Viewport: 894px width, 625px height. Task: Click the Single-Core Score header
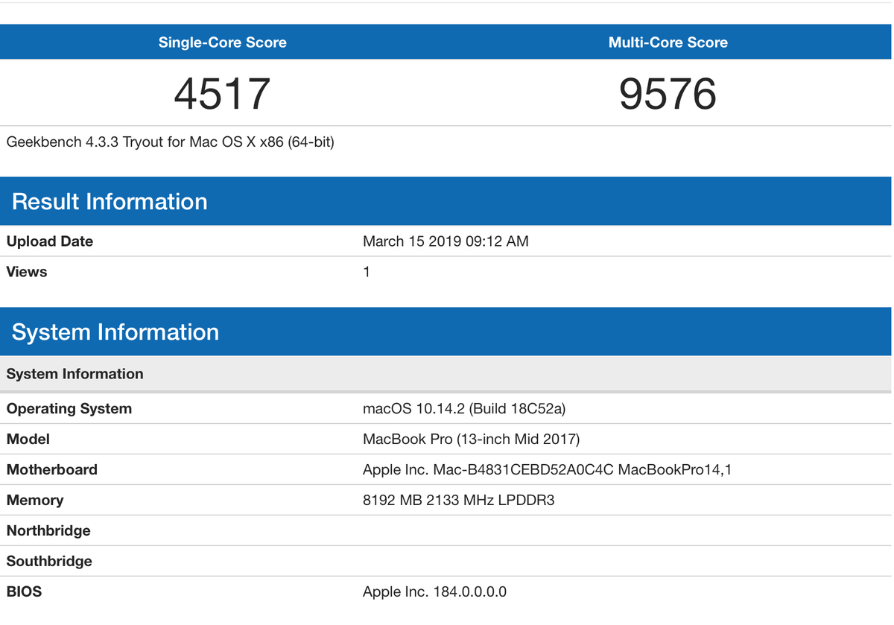tap(222, 42)
